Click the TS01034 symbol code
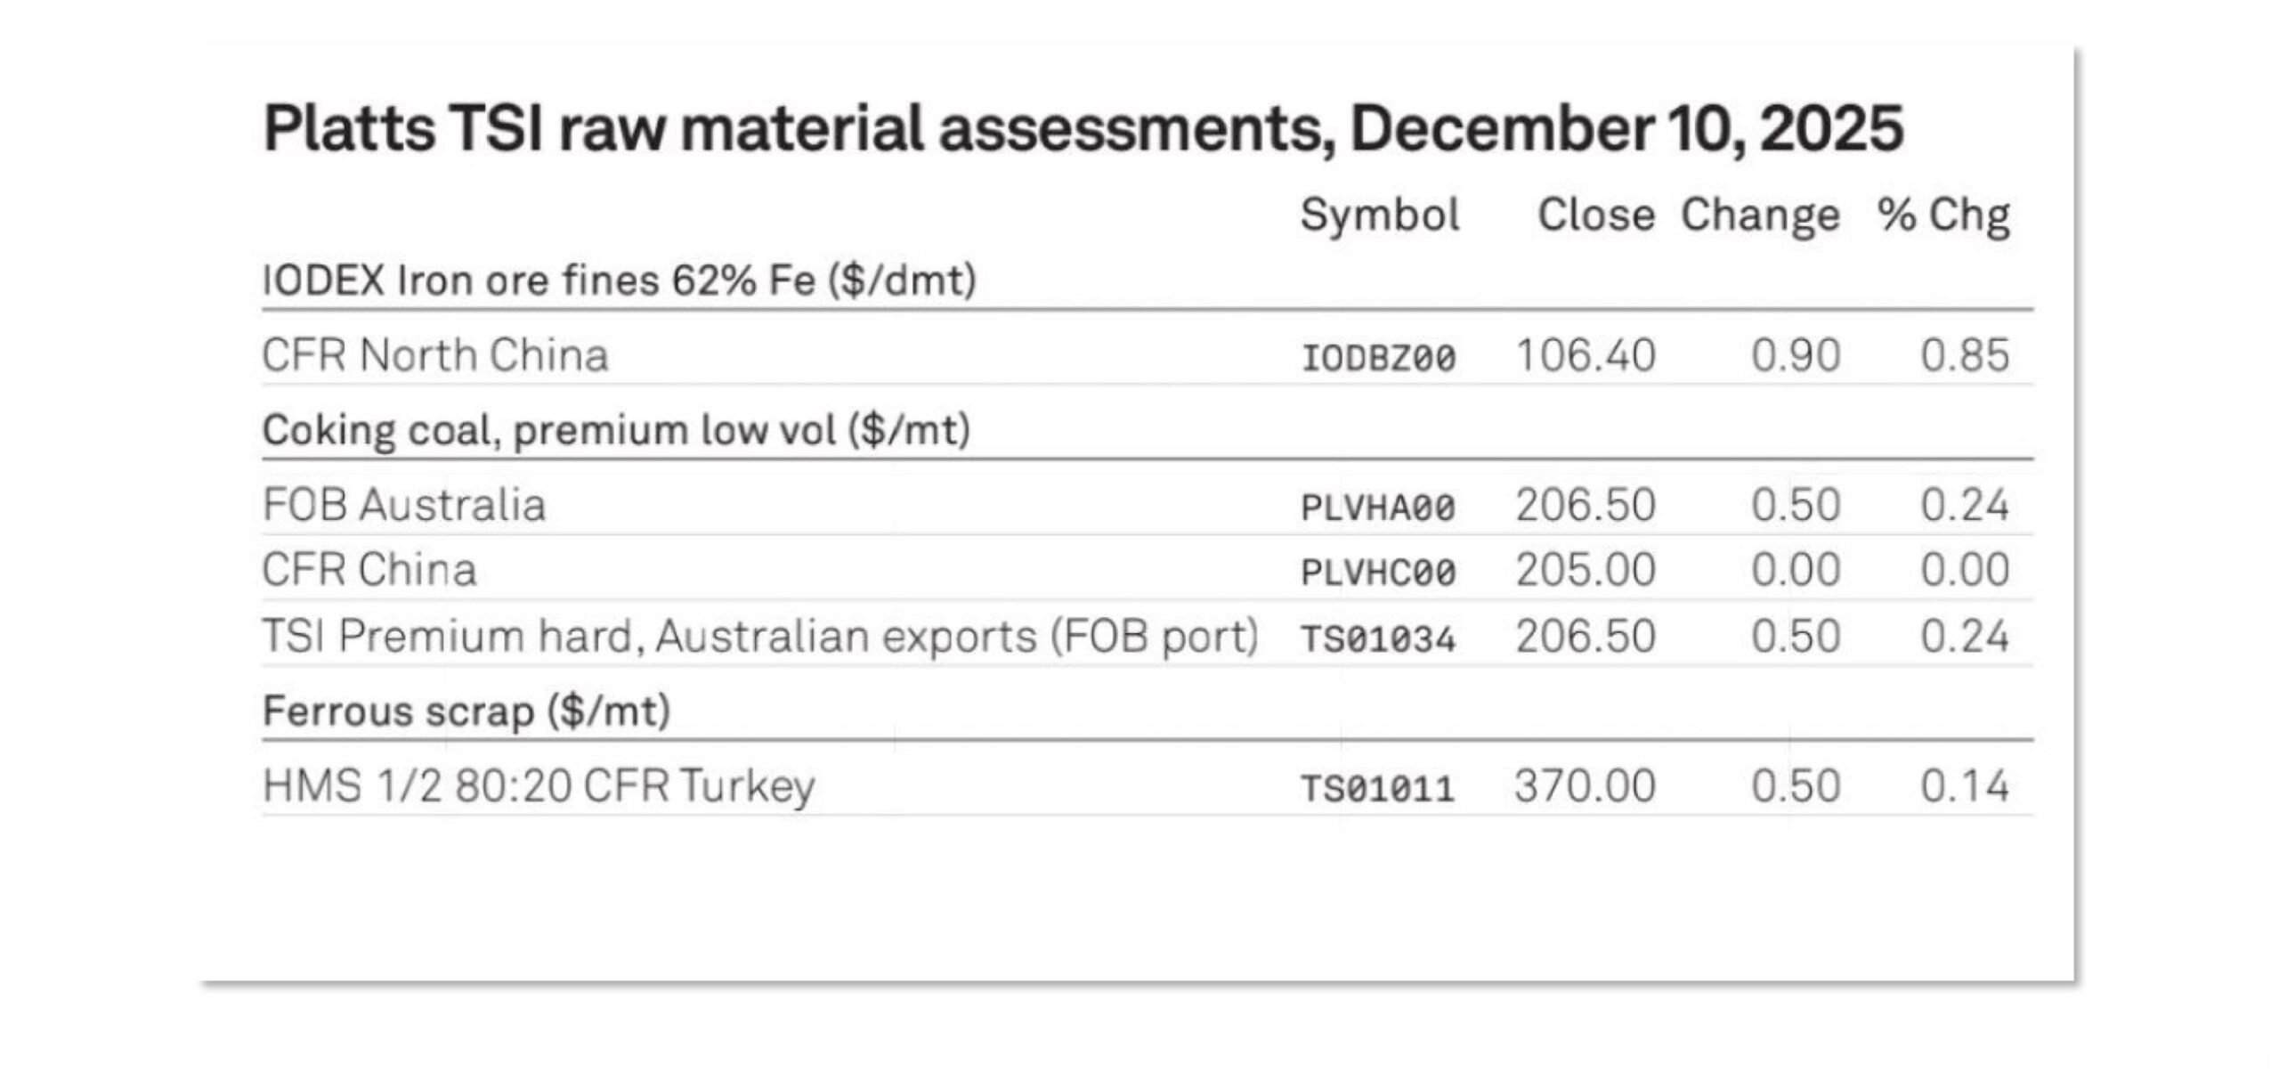This screenshot has height=1081, width=2279. pos(1378,638)
